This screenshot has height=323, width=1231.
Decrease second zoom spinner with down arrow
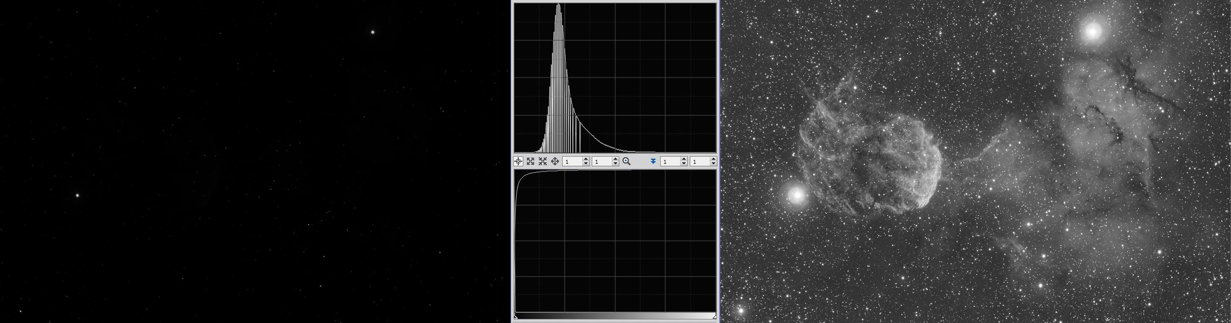pos(615,163)
